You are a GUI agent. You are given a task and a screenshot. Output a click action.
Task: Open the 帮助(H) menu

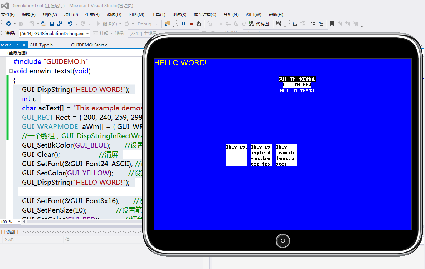click(276, 14)
